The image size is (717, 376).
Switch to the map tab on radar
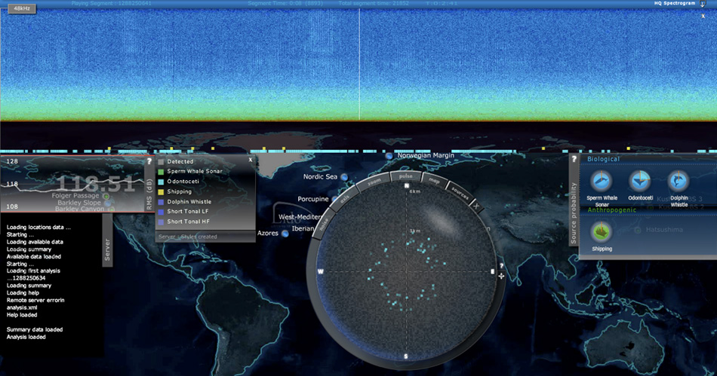(435, 180)
